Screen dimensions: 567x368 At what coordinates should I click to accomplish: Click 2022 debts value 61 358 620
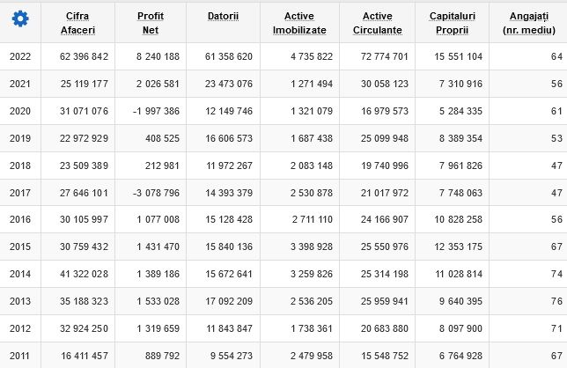tap(229, 56)
